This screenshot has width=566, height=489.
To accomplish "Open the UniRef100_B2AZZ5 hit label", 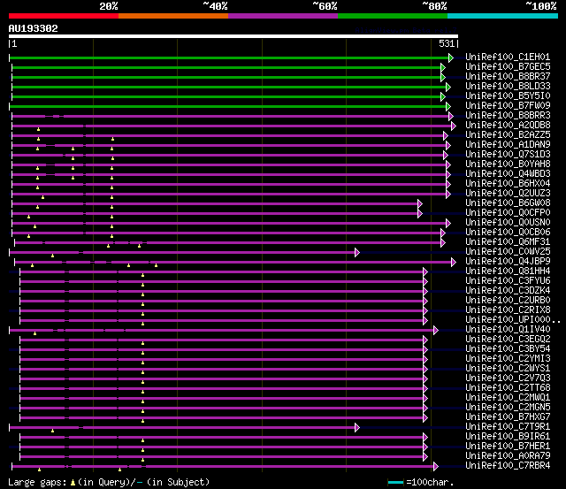I will tap(508, 135).
